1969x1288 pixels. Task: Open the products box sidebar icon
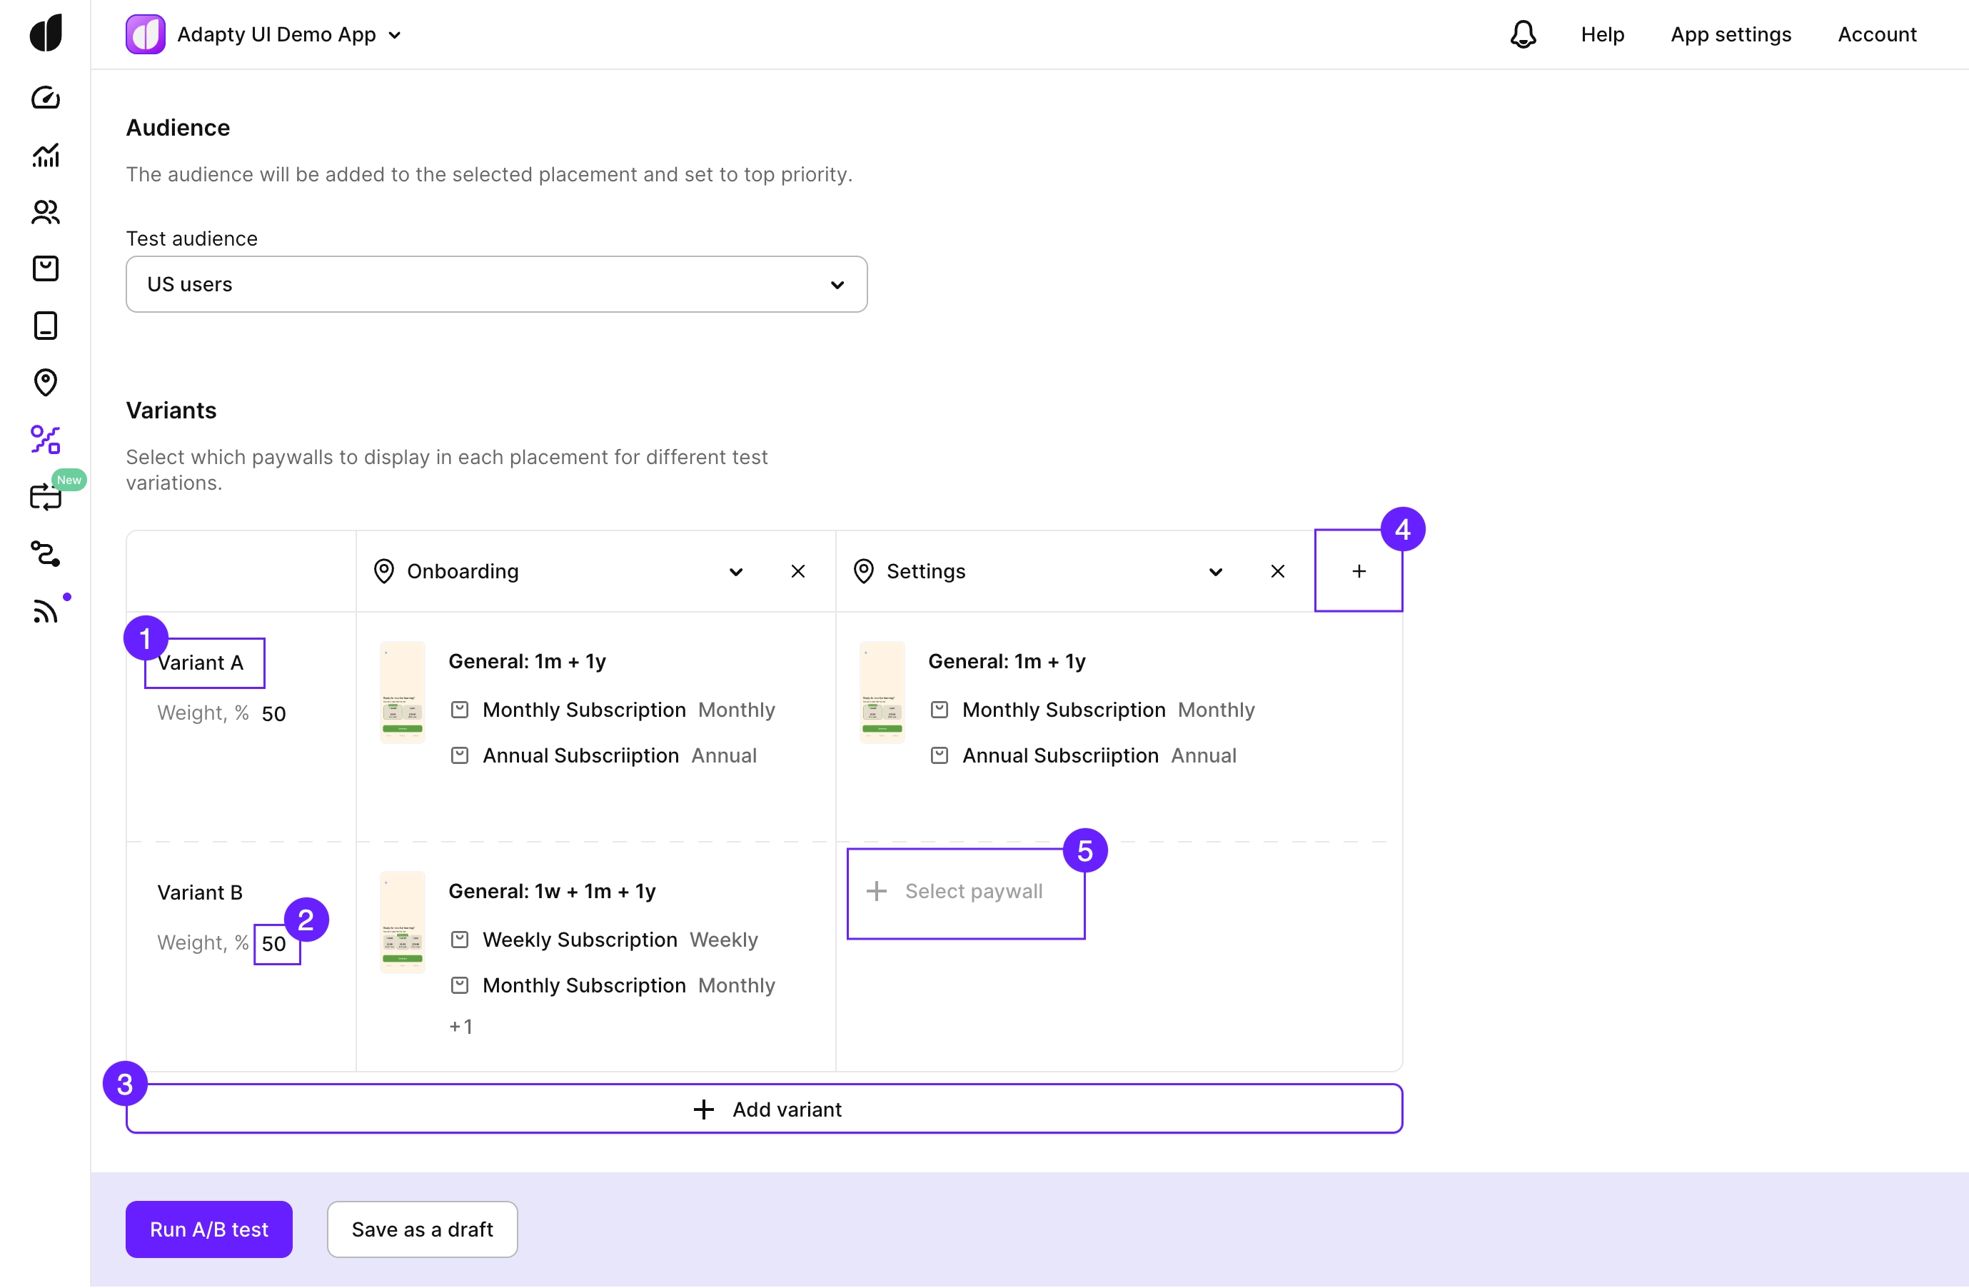pos(46,268)
